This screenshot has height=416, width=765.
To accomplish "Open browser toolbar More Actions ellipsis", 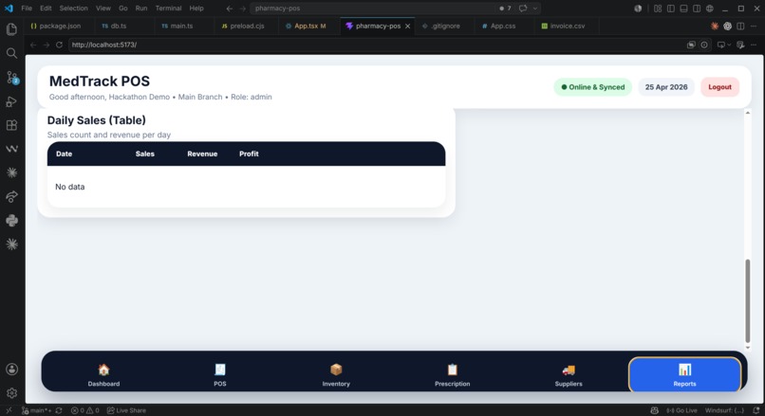I will tap(754, 45).
